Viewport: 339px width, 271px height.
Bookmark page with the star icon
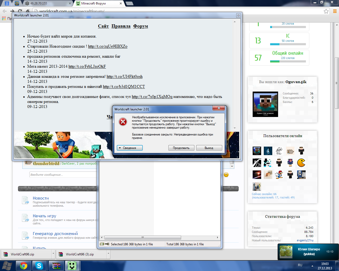click(326, 11)
